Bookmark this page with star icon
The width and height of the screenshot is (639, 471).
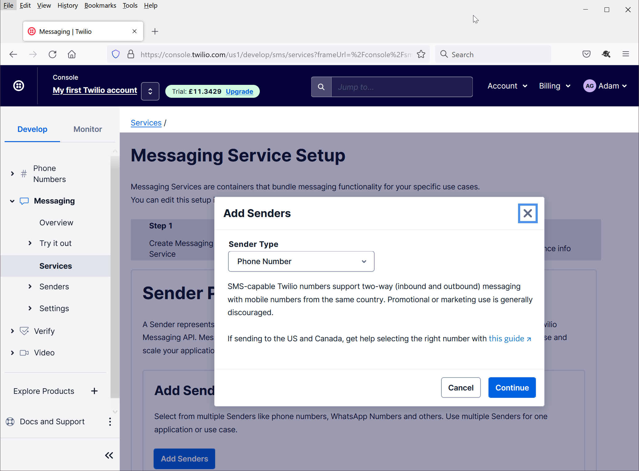tap(421, 54)
